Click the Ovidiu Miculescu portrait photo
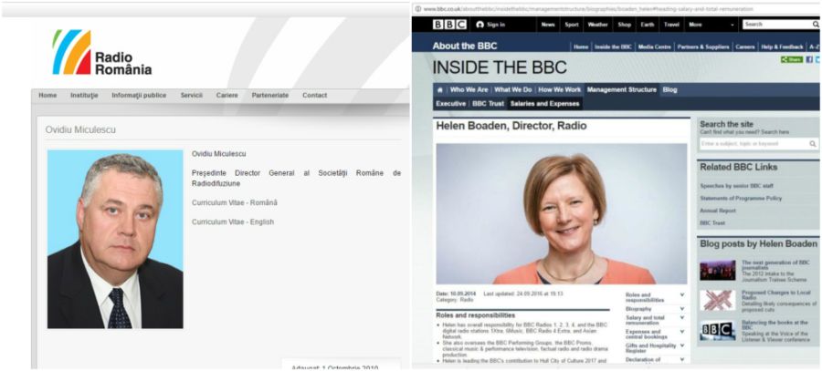 click(x=115, y=239)
